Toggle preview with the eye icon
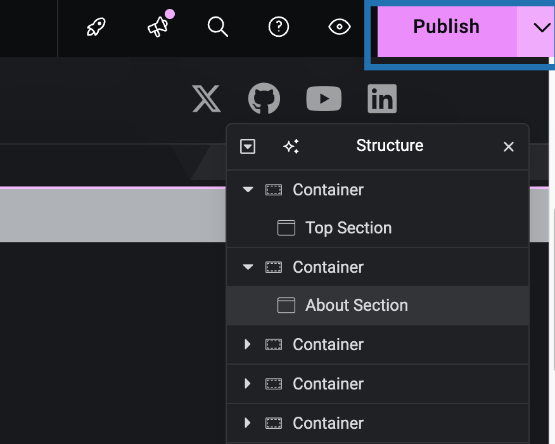This screenshot has width=555, height=444. pyautogui.click(x=340, y=27)
